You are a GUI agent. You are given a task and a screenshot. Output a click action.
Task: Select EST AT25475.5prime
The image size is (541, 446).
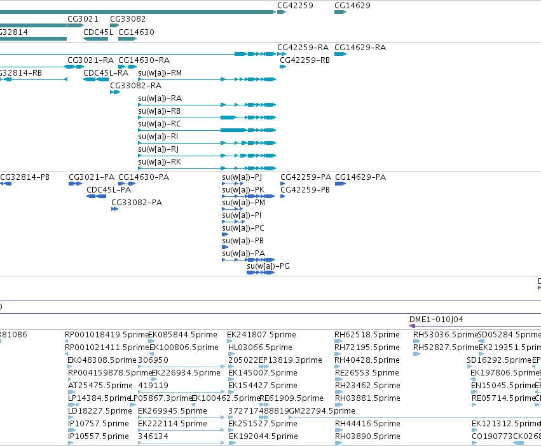click(x=100, y=386)
